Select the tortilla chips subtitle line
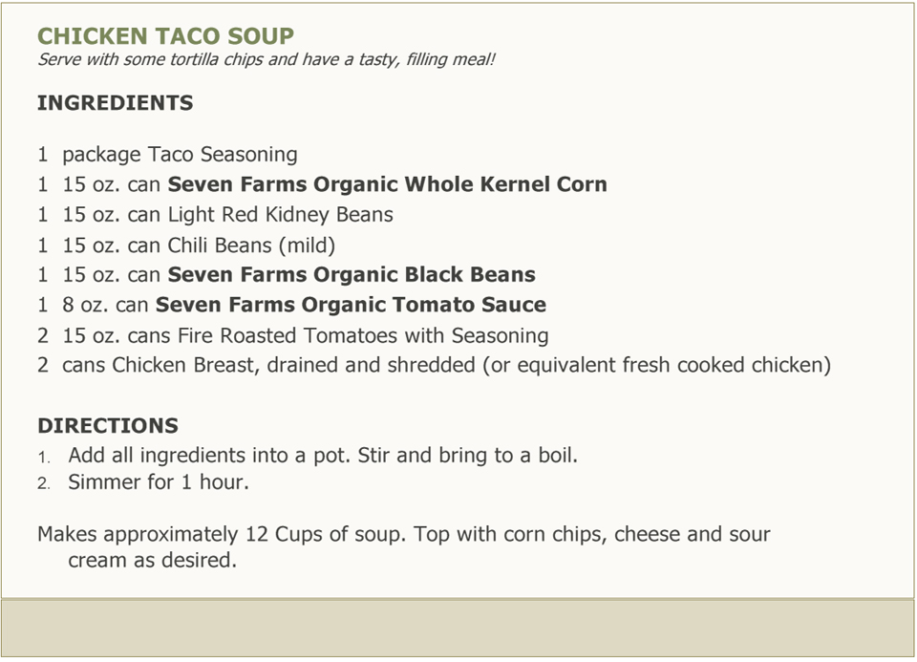This screenshot has height=662, width=917. (267, 59)
